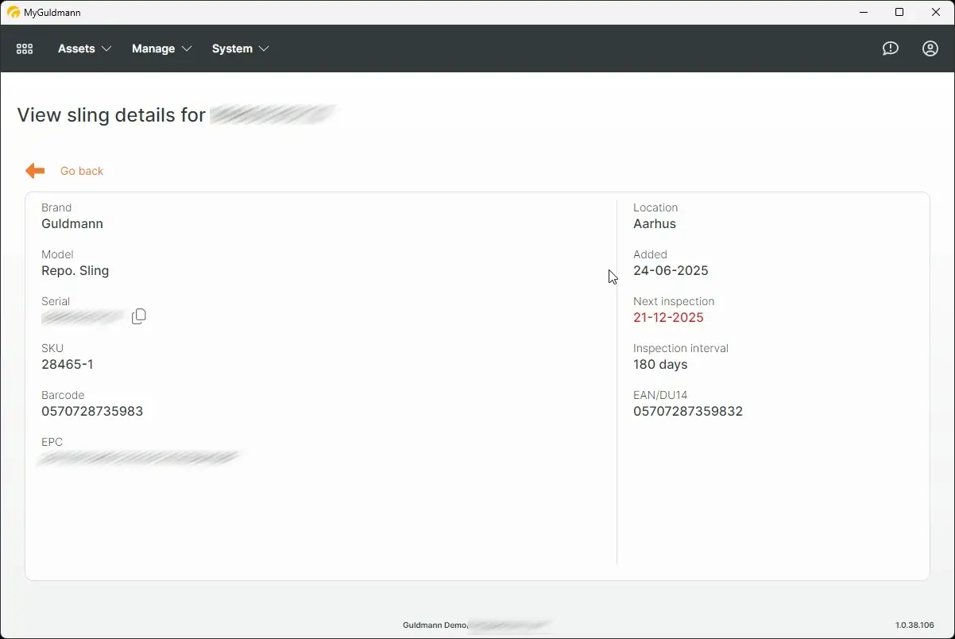This screenshot has height=639, width=955.
Task: Click the MyGuldmann logo in title bar
Action: pos(14,13)
